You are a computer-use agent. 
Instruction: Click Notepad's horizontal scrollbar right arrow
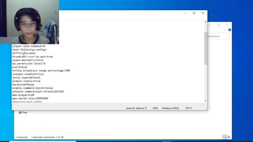[x=202, y=104]
